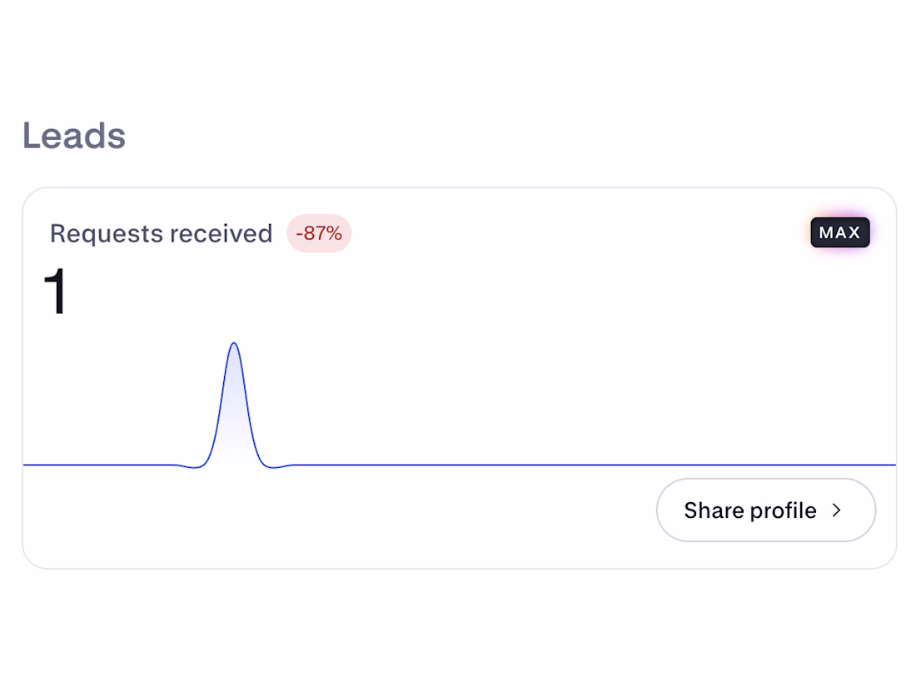Select the chevron arrow in Share profile
This screenshot has height=687, width=916.
[837, 510]
